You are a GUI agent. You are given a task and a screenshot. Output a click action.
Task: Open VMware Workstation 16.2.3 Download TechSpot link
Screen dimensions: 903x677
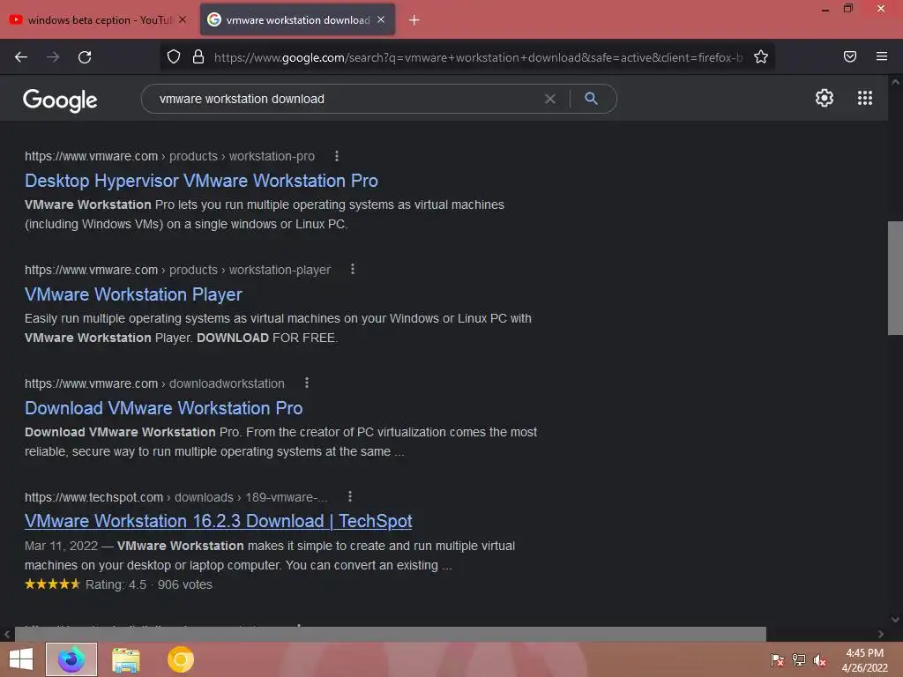(x=219, y=521)
